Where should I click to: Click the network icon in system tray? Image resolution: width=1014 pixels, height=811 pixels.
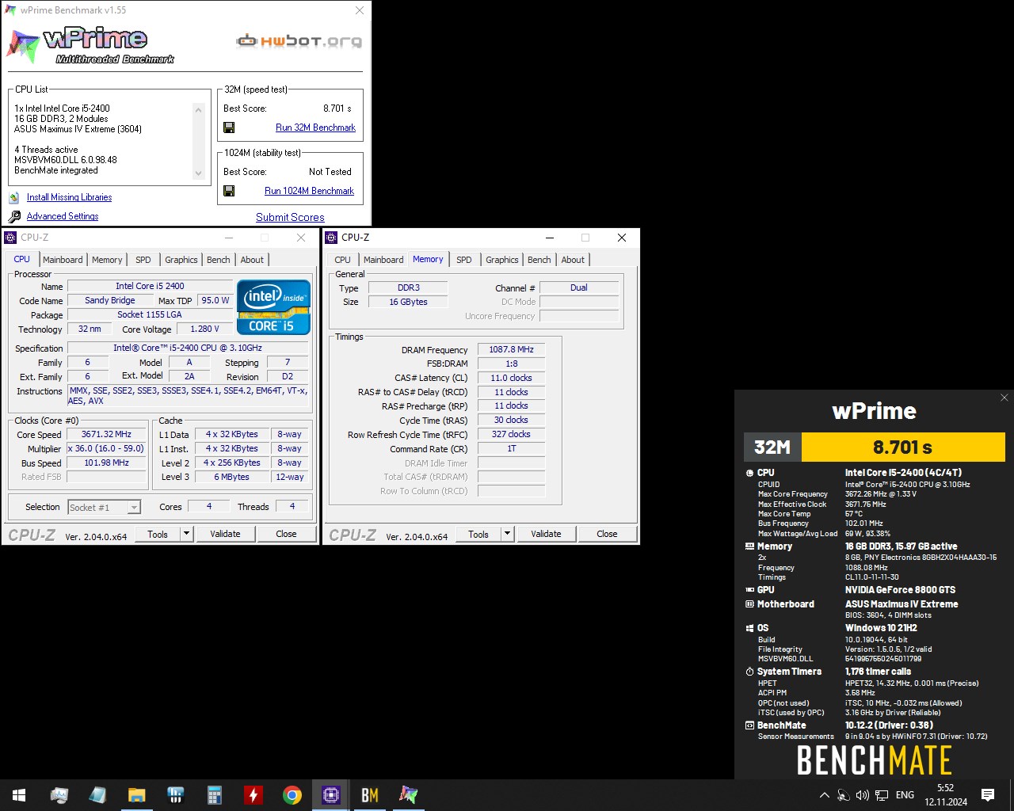click(882, 795)
